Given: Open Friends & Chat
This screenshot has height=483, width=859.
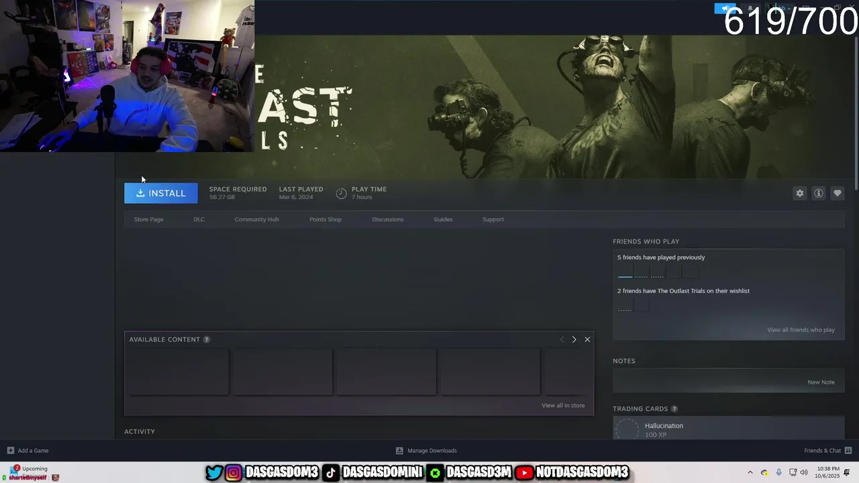Looking at the screenshot, I should pyautogui.click(x=827, y=451).
